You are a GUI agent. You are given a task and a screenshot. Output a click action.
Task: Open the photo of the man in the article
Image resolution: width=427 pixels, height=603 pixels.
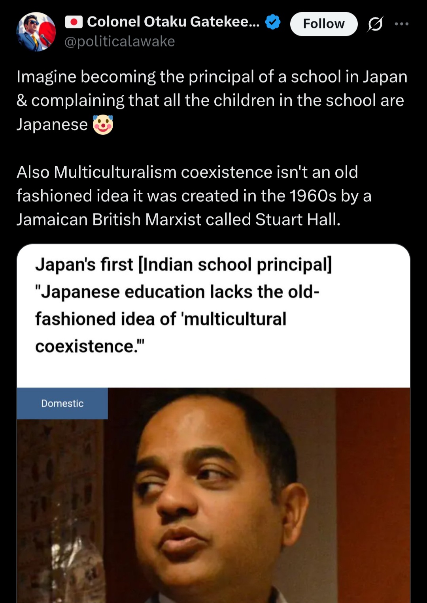213,495
